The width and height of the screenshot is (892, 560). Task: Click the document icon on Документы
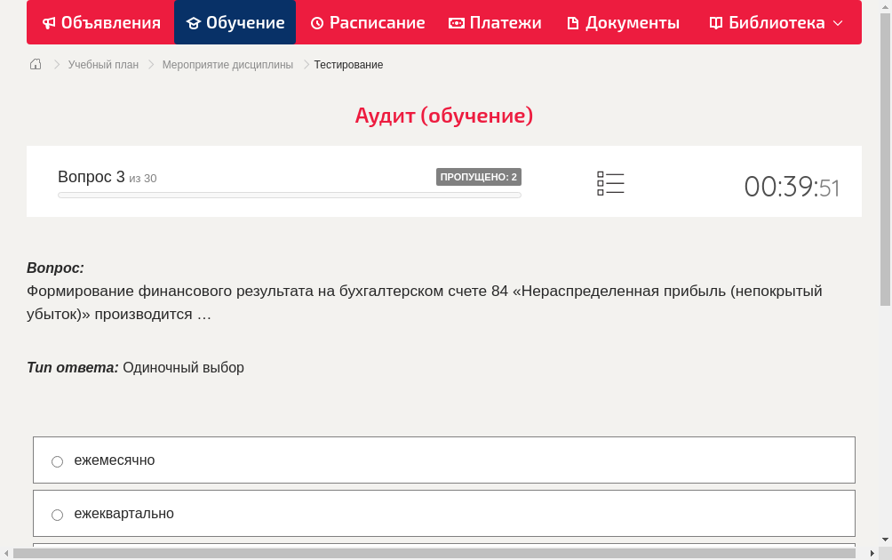click(572, 22)
